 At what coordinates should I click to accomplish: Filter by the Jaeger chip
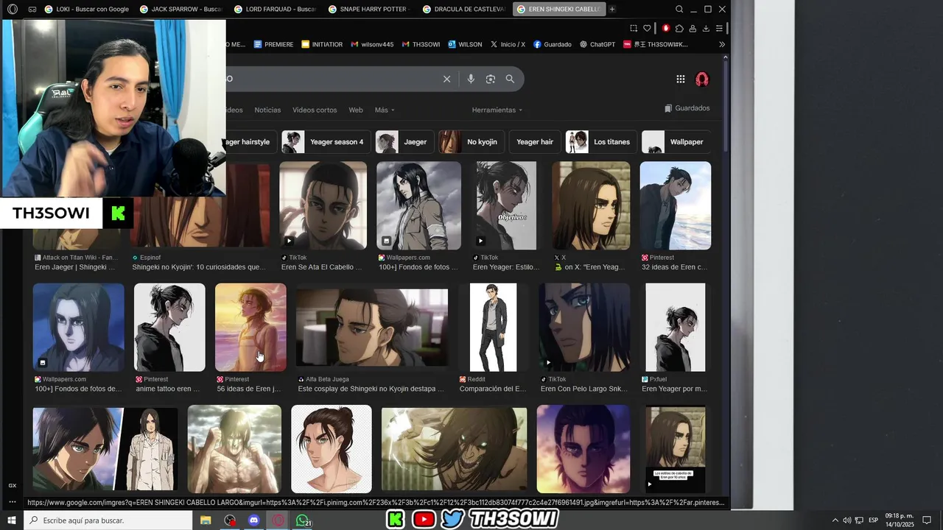pyautogui.click(x=404, y=141)
